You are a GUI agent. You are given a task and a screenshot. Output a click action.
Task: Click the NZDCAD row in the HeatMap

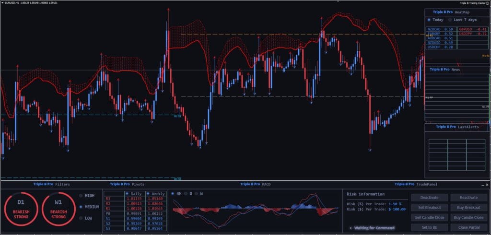click(441, 29)
